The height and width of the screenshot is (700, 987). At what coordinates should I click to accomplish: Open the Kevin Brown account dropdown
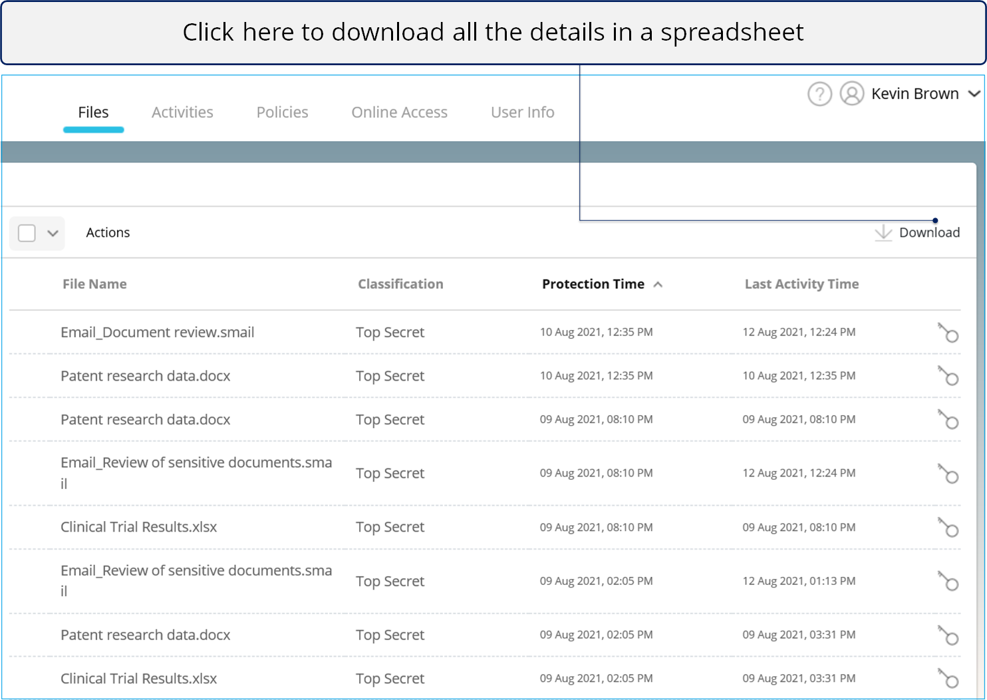click(974, 94)
